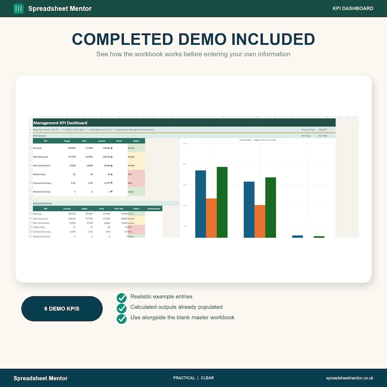
Task: Click the up trend arrow in scorecard Net Contribution row
Action: coord(112,166)
